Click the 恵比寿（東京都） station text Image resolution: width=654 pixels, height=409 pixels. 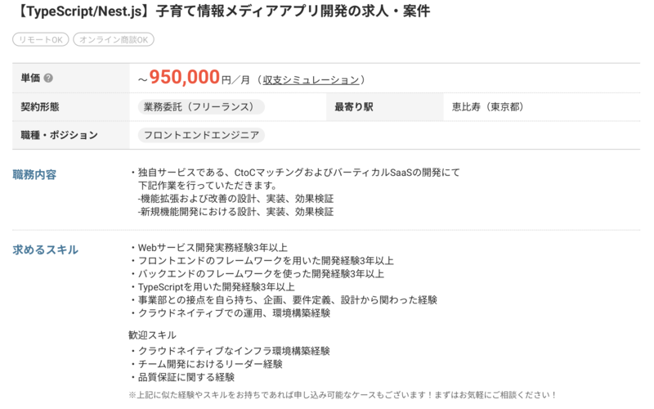[488, 107]
